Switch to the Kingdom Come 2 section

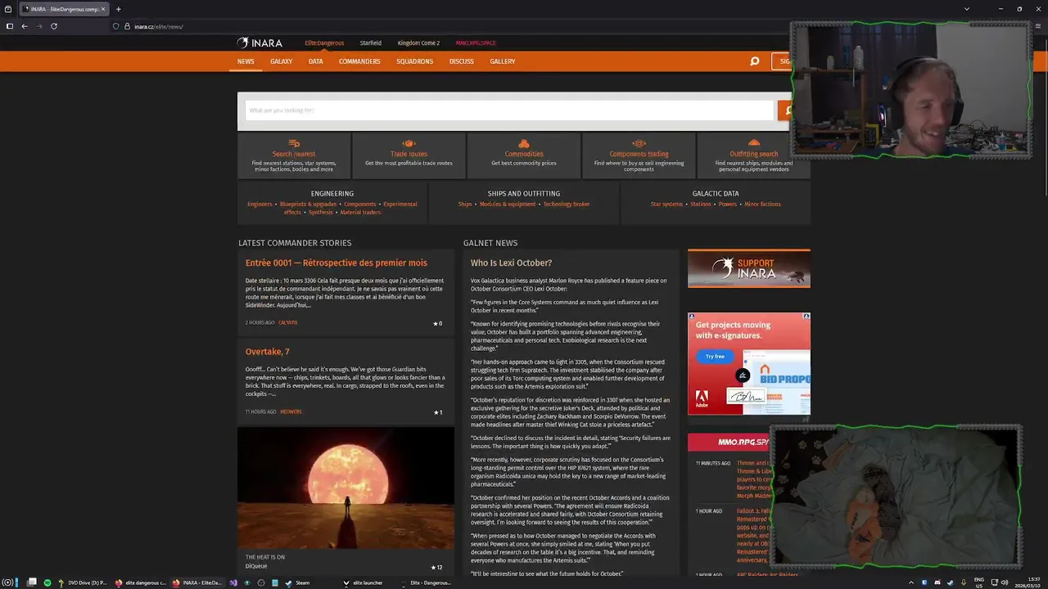[418, 43]
